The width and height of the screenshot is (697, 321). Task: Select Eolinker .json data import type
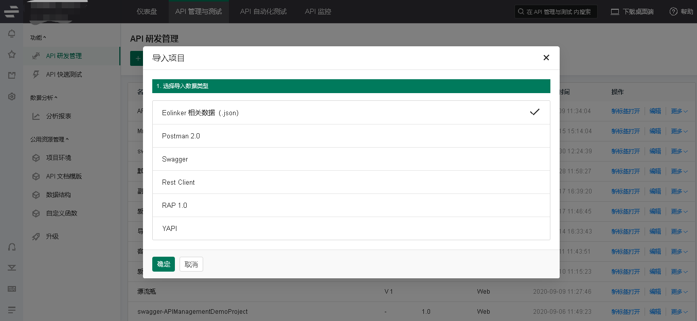coord(351,113)
